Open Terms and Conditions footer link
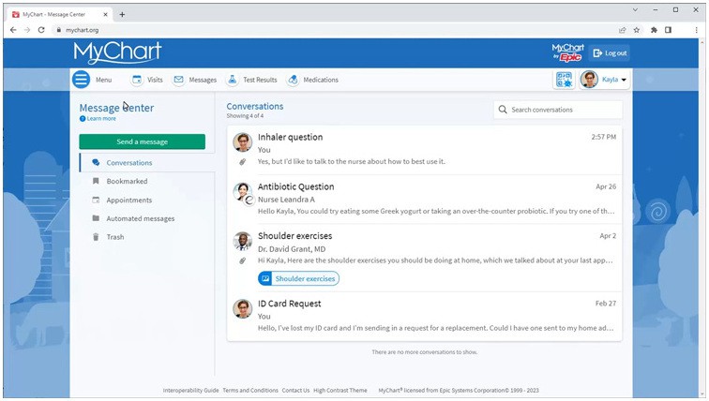Image resolution: width=709 pixels, height=401 pixels. (x=250, y=390)
